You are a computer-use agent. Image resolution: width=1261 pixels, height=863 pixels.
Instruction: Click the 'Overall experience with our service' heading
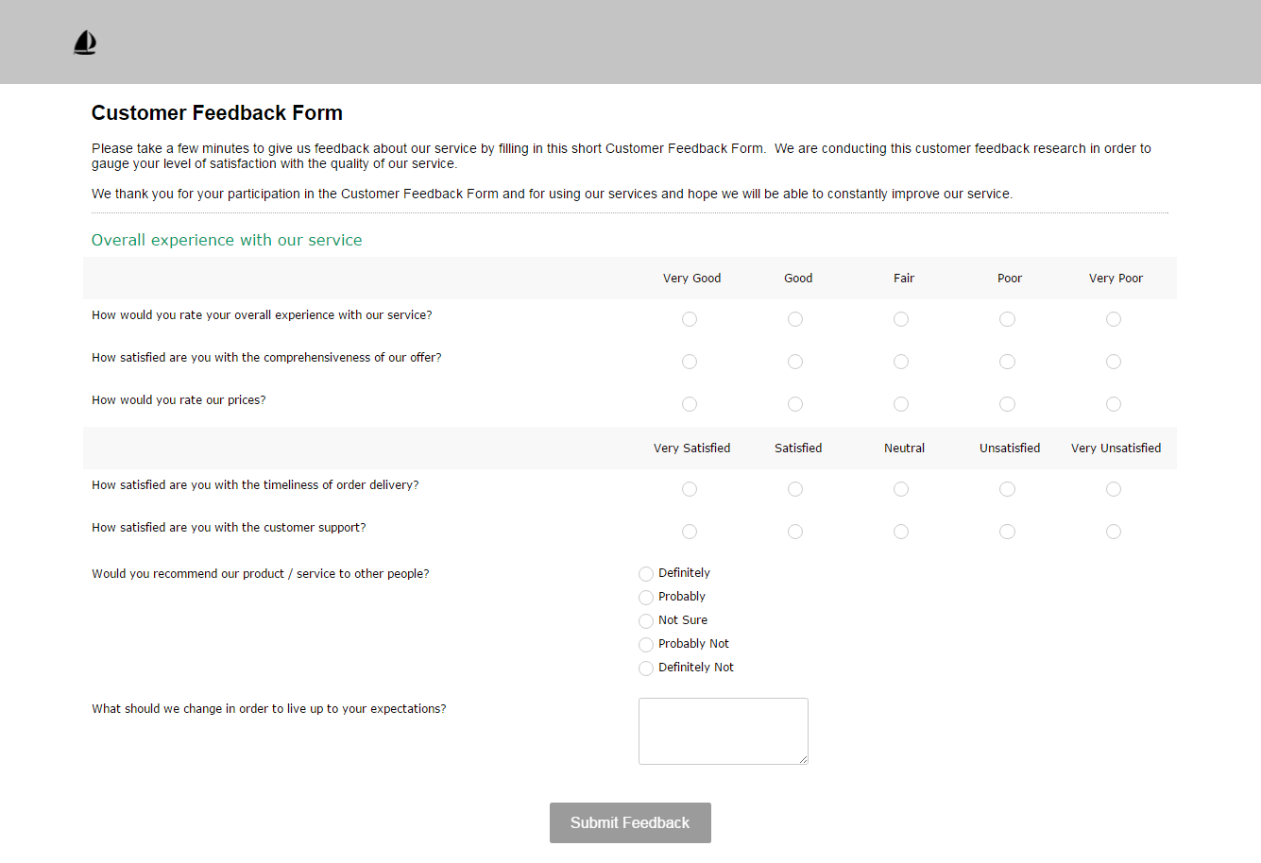[x=227, y=240]
